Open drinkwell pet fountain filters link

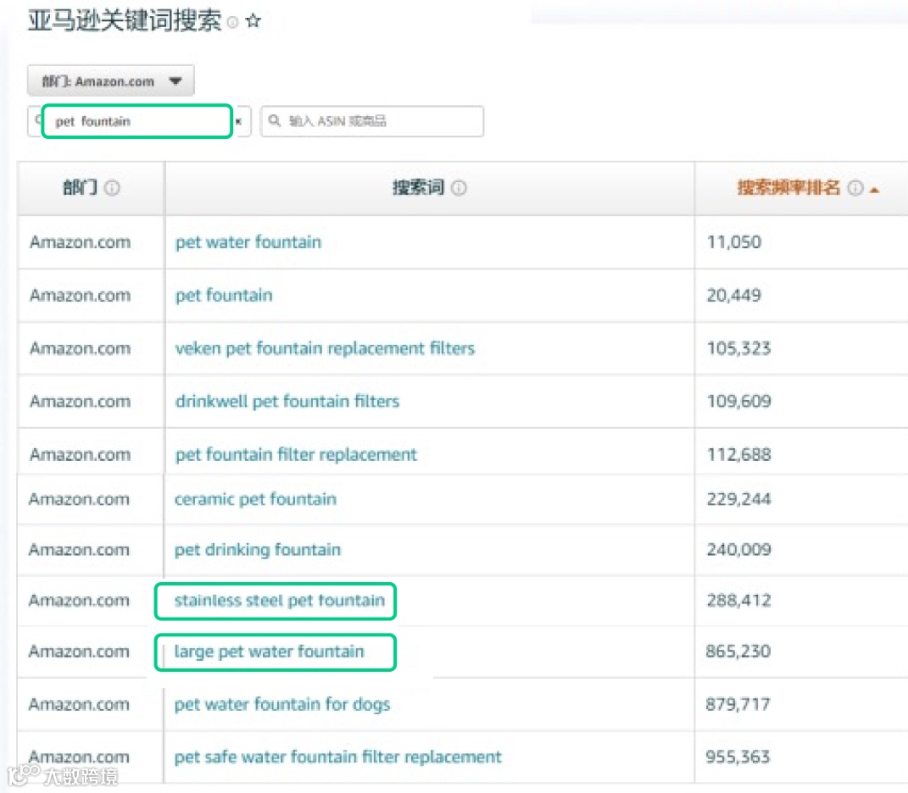287,401
